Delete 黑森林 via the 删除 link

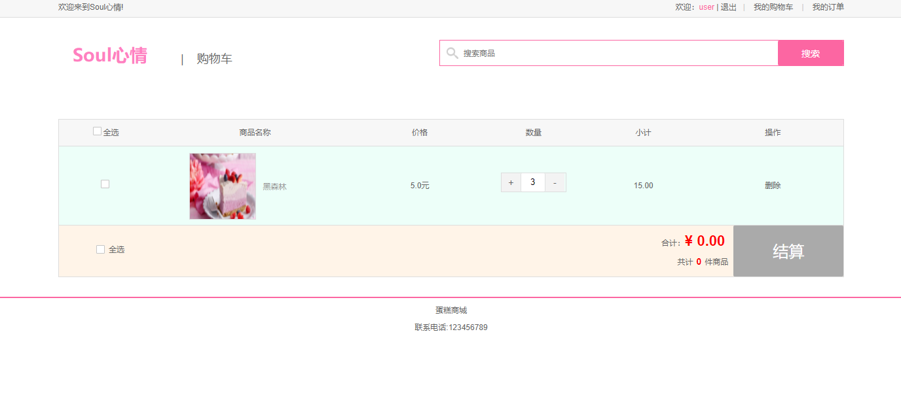pos(773,185)
